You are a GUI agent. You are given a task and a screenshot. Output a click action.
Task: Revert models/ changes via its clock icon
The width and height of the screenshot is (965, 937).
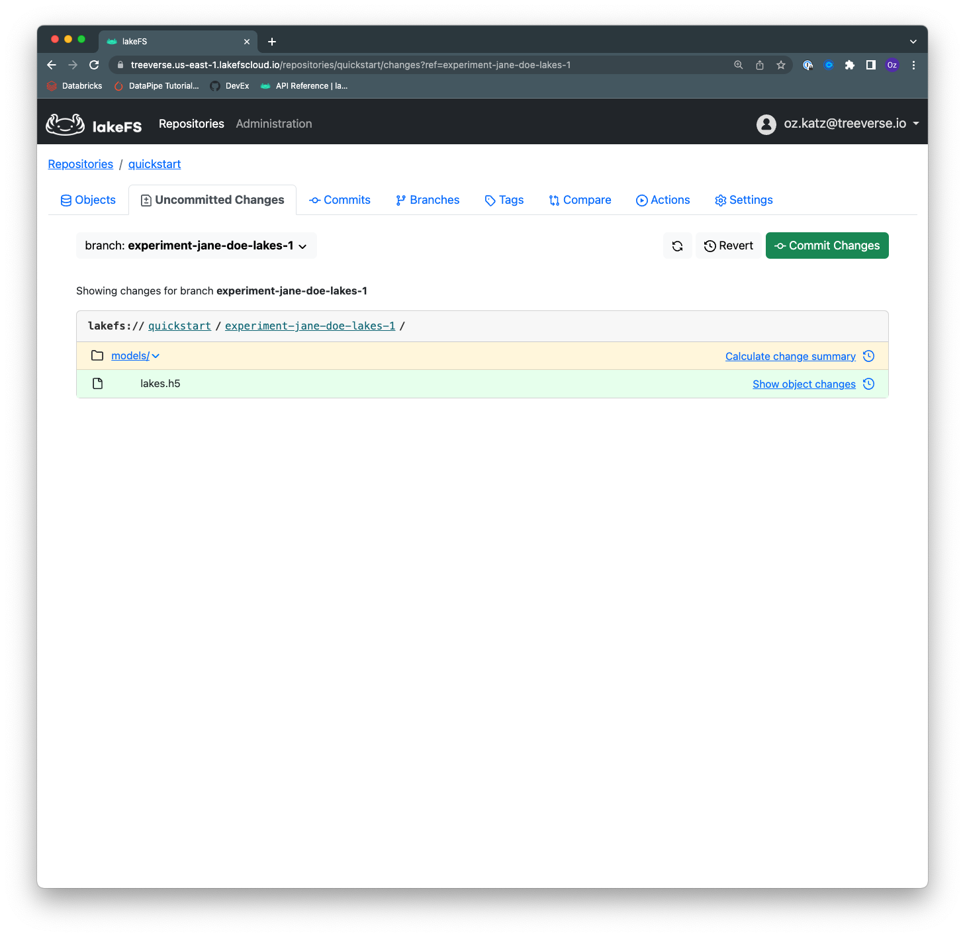[x=868, y=356]
